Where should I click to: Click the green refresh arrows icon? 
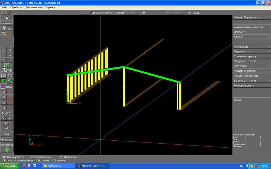pyautogui.click(x=7, y=150)
